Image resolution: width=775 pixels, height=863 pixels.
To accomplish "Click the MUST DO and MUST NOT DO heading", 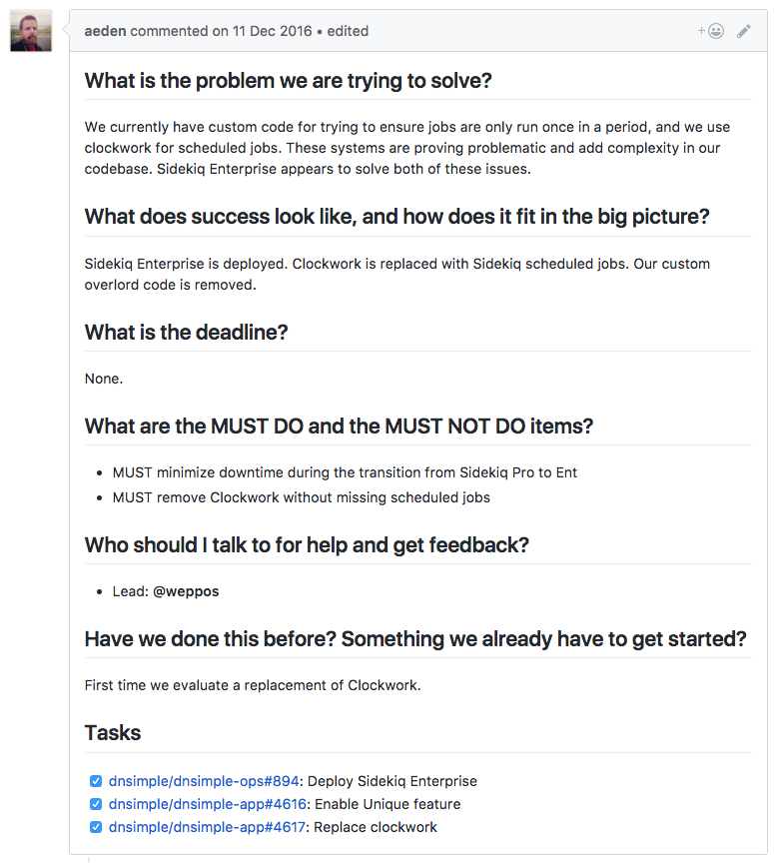I will pyautogui.click(x=339, y=427).
